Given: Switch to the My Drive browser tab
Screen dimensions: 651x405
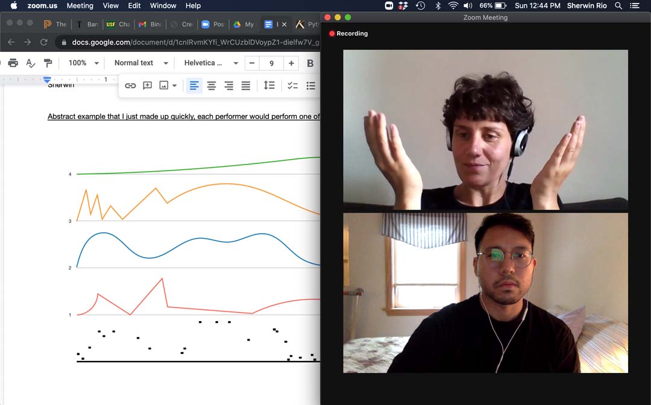Looking at the screenshot, I should [x=244, y=24].
